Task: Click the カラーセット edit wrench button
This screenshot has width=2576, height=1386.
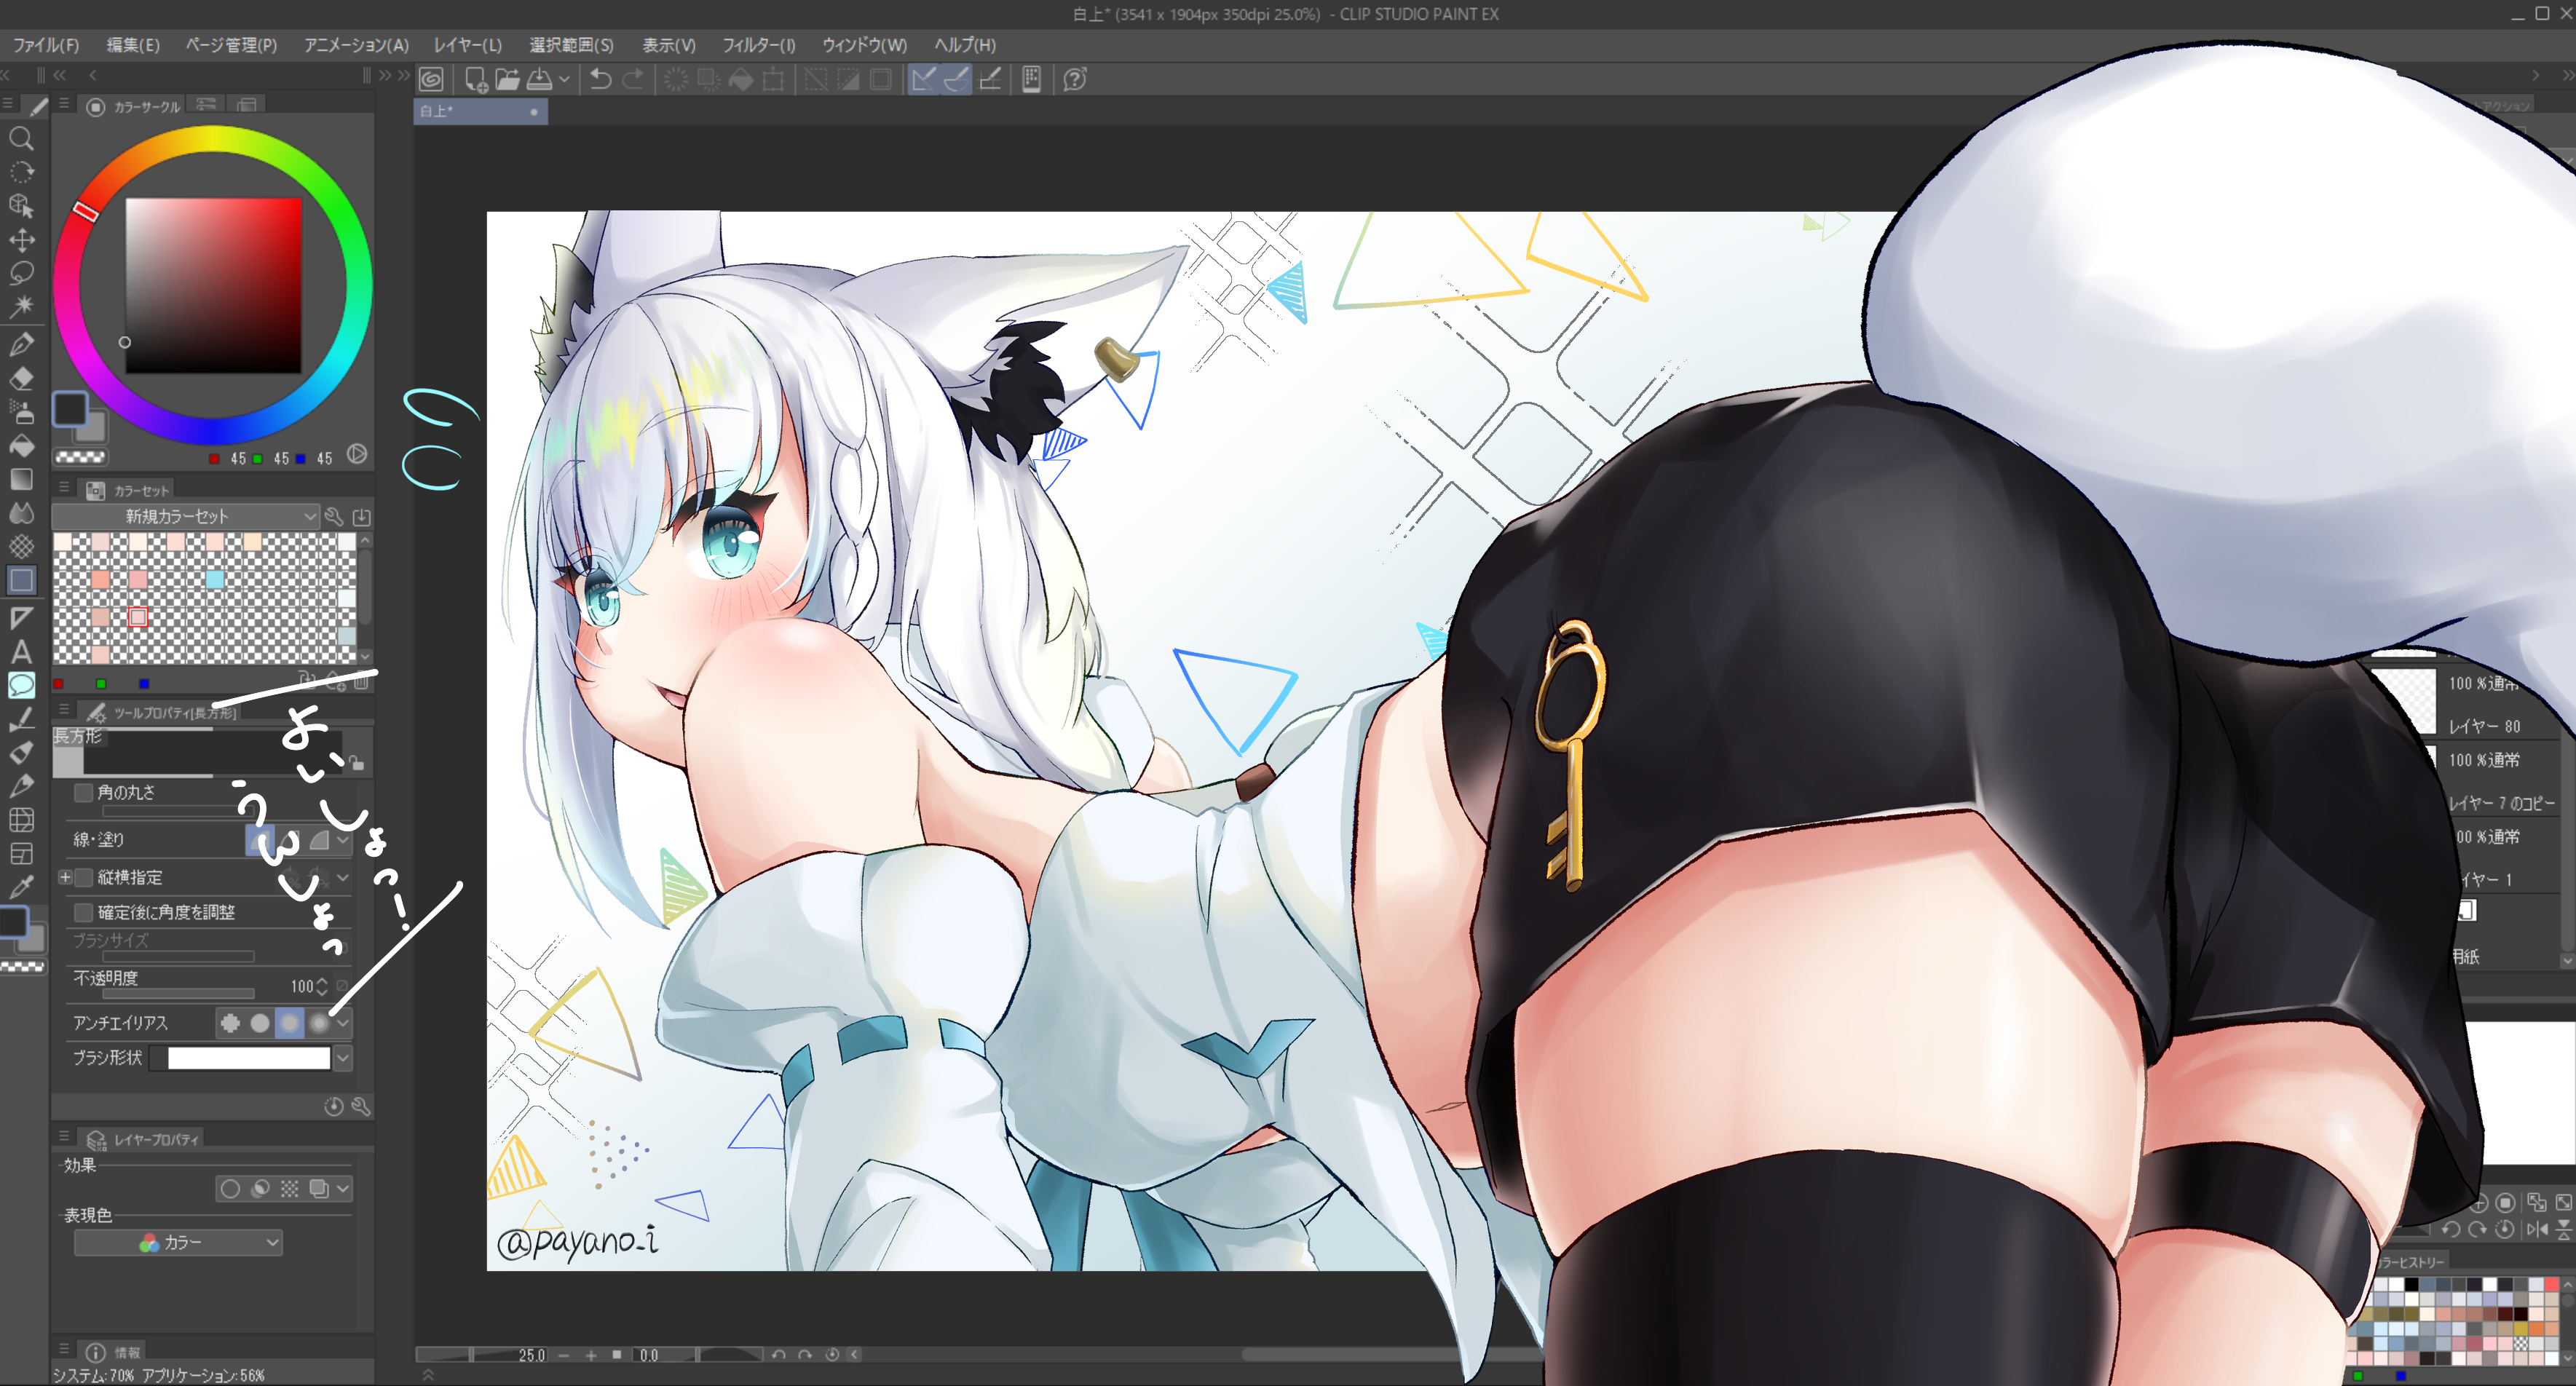Action: [x=334, y=516]
